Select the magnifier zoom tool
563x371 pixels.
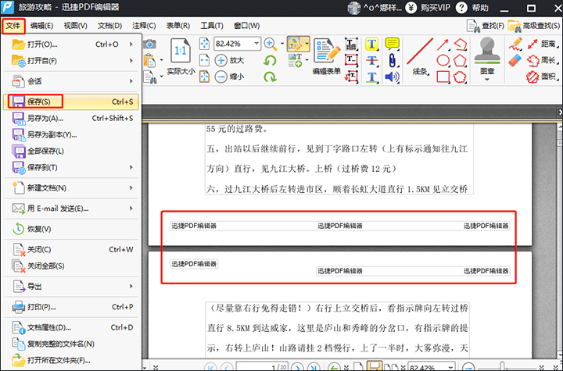(x=271, y=44)
